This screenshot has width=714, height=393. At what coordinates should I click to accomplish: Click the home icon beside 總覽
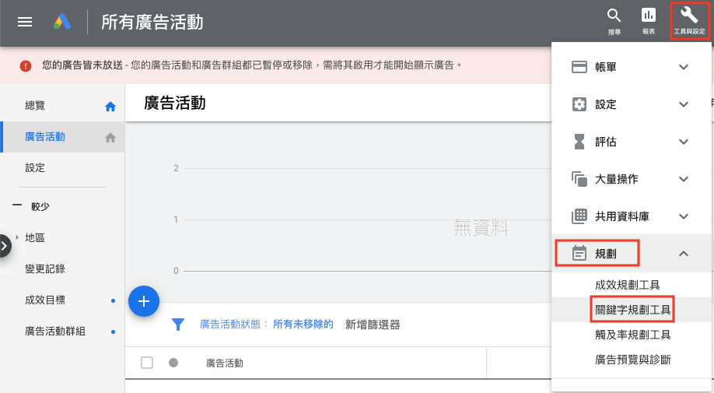coord(110,107)
